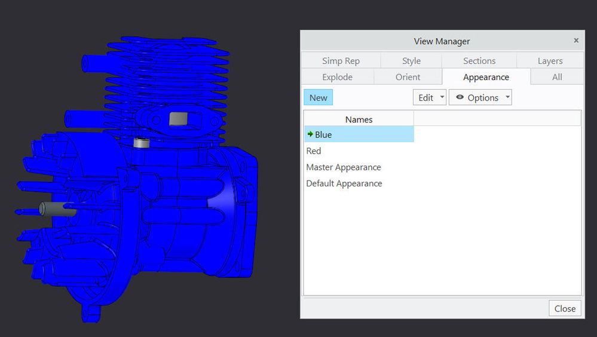Close View Manager with the X icon

click(576, 41)
